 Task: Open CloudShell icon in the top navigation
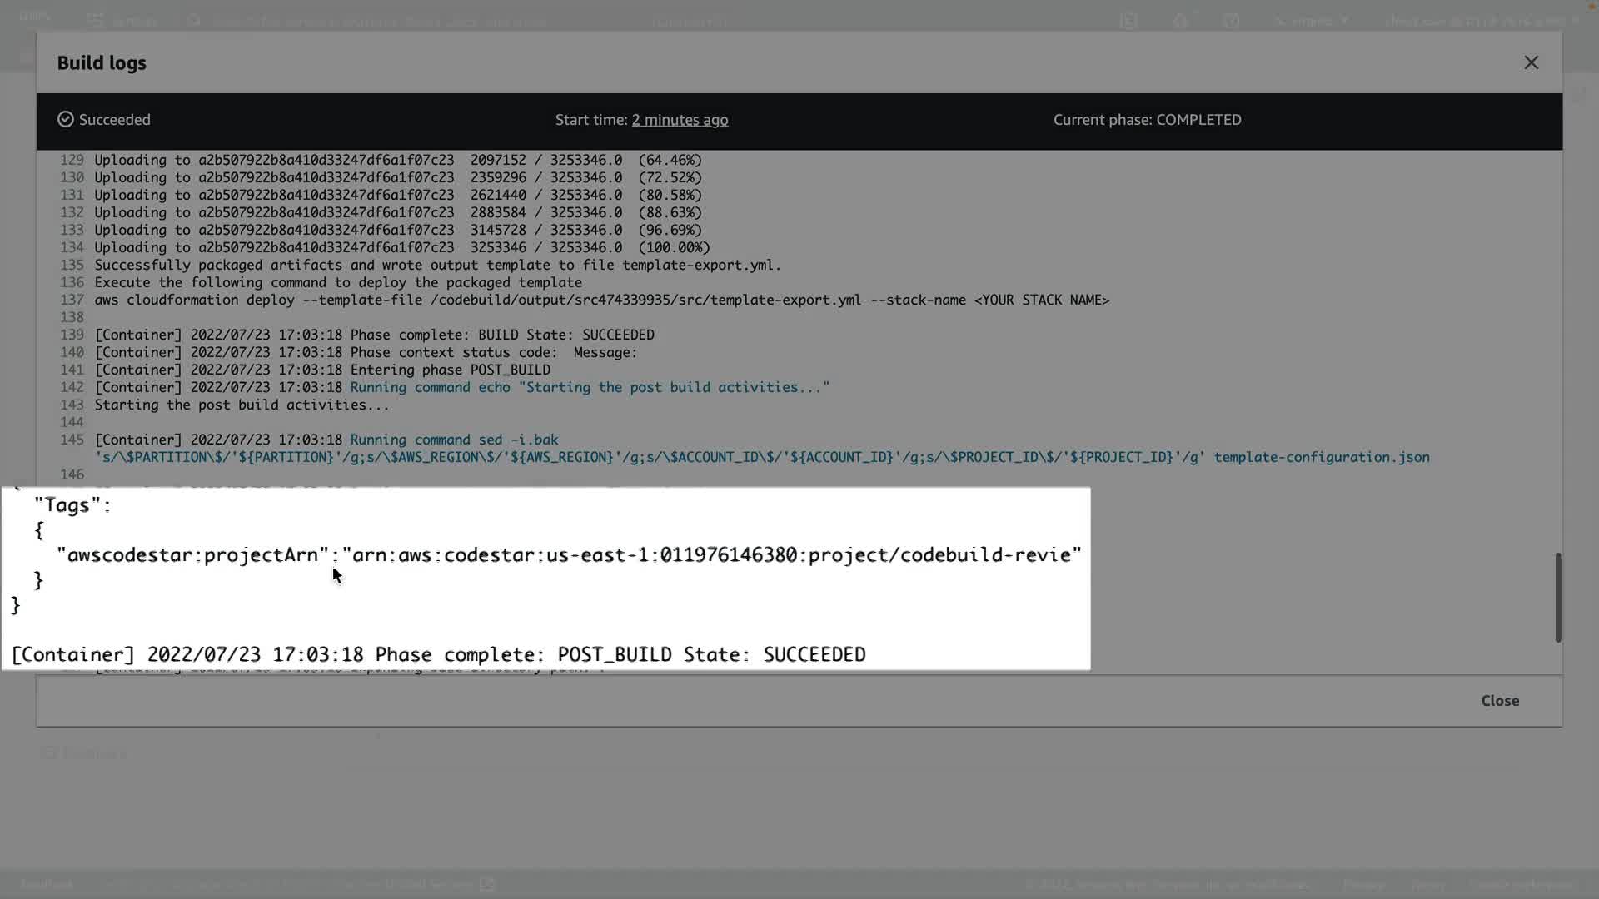coord(1128,21)
